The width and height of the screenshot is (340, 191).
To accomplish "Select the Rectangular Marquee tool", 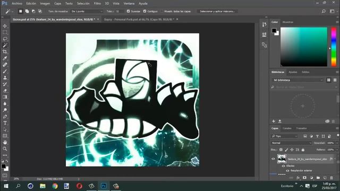I will 5,32.
